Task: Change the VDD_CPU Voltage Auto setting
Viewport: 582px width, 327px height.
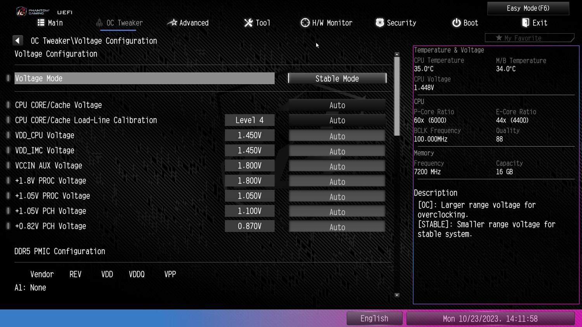Action: [x=337, y=136]
